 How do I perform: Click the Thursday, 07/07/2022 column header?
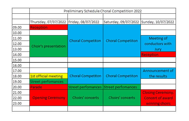pos(48,22)
